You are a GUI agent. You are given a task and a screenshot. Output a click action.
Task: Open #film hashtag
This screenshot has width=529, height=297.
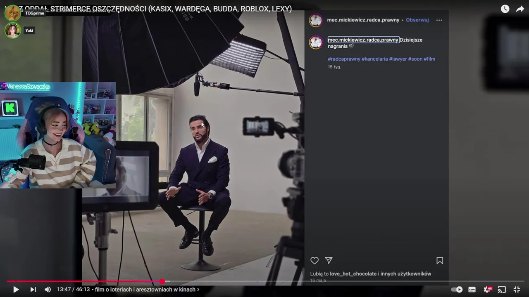[x=429, y=59]
